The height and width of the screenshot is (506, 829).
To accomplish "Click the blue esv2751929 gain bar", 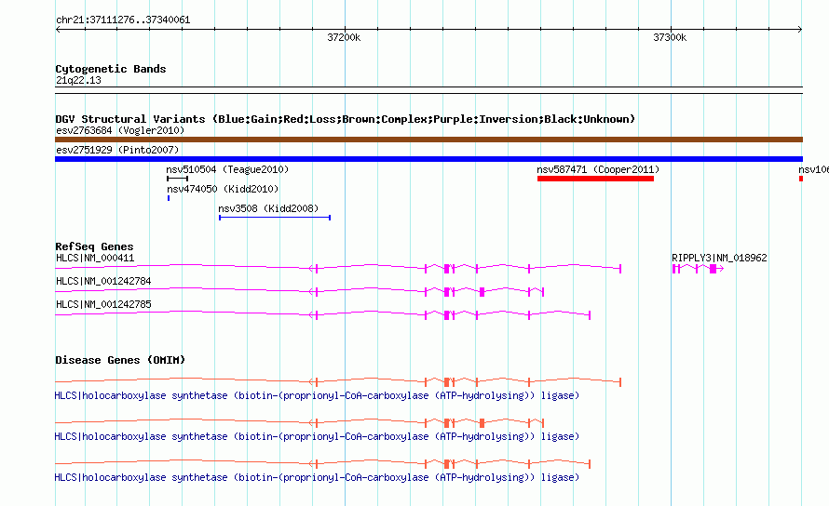I will (428, 159).
